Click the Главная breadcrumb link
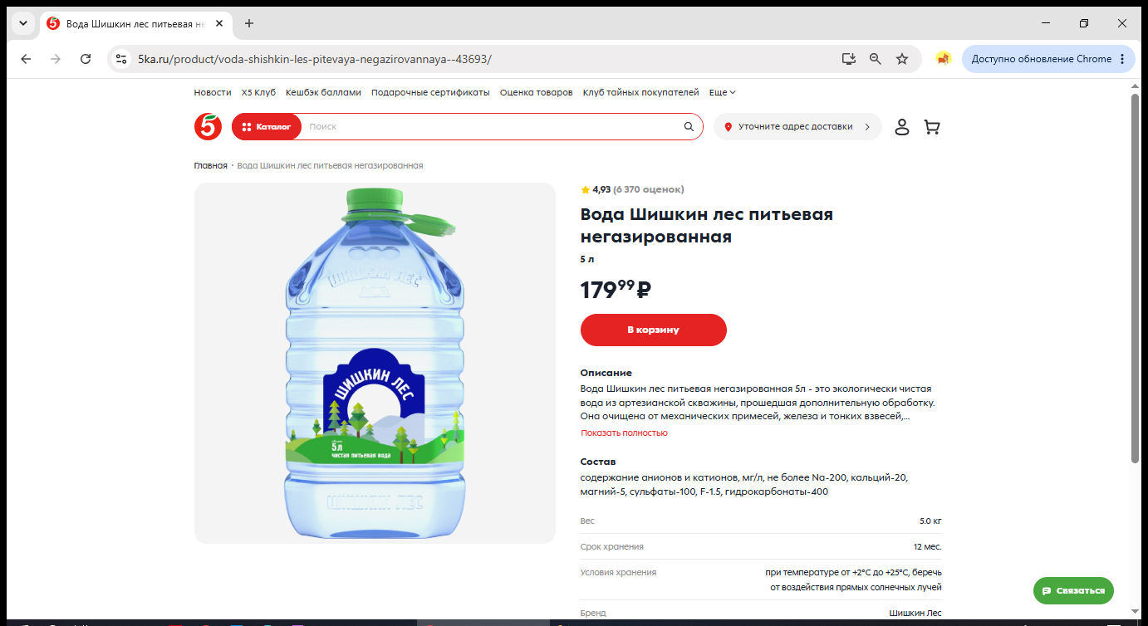This screenshot has width=1148, height=626. pos(211,165)
